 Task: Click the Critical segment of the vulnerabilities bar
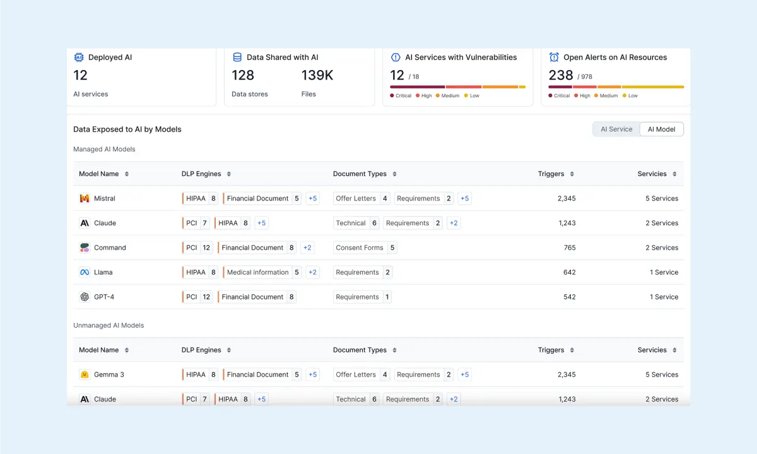coord(417,87)
